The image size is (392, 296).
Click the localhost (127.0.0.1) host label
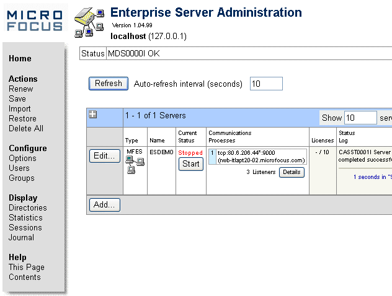pos(148,37)
